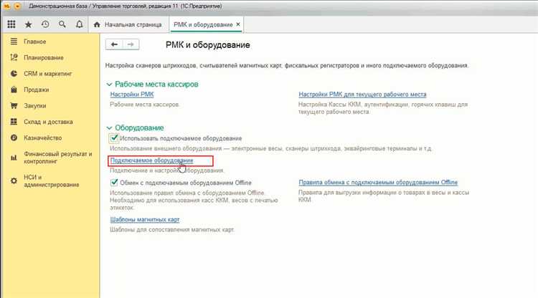
Task: Click the Закупки cart icon
Action: [14, 106]
